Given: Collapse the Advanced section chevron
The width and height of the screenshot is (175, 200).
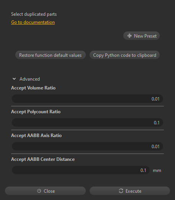Looking at the screenshot, I should point(14,79).
